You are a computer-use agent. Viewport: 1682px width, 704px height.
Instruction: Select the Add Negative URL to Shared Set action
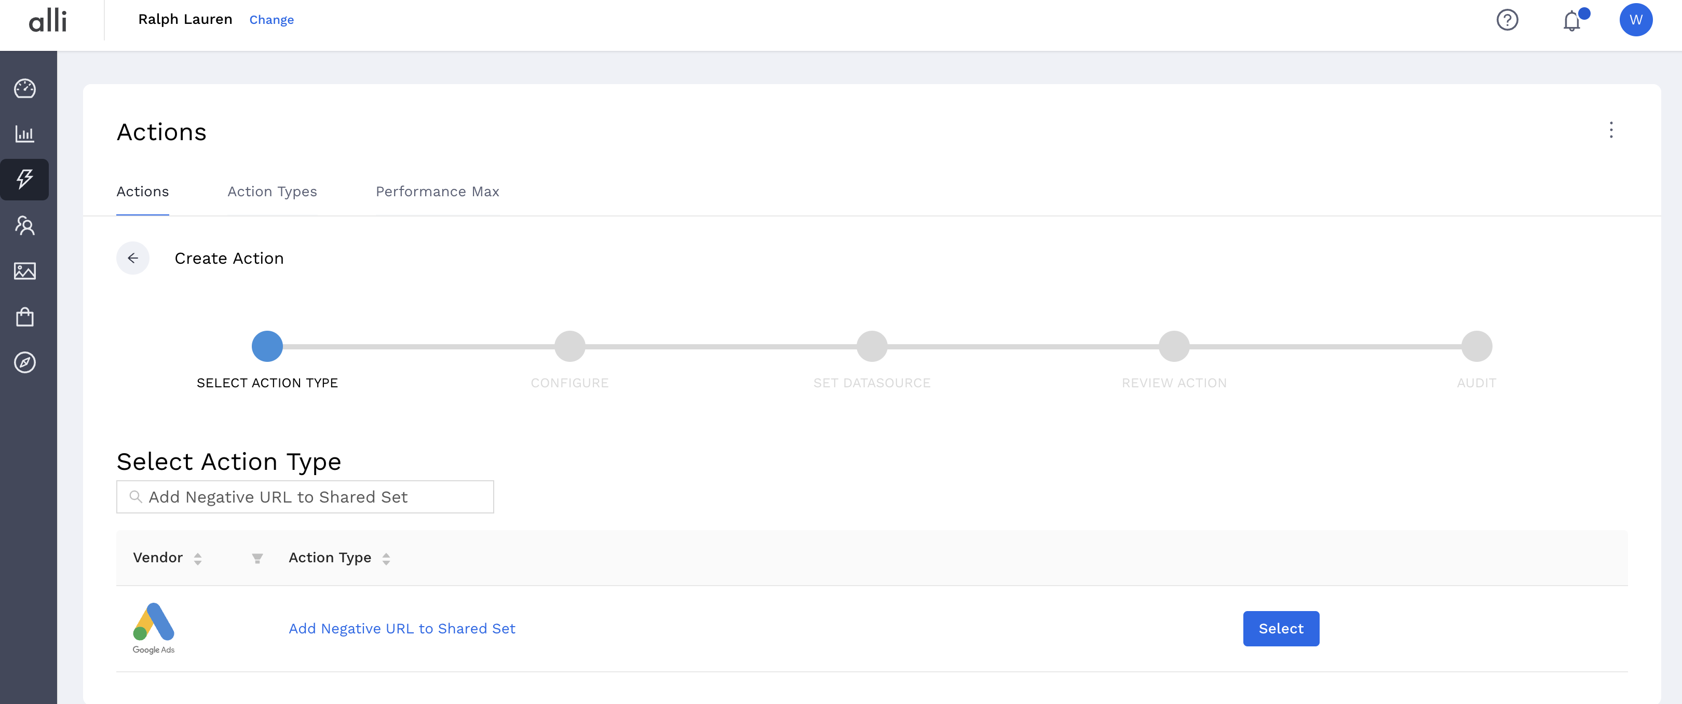click(x=1280, y=628)
